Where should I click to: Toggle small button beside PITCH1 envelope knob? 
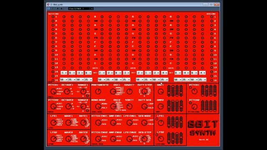[x=190, y=87]
